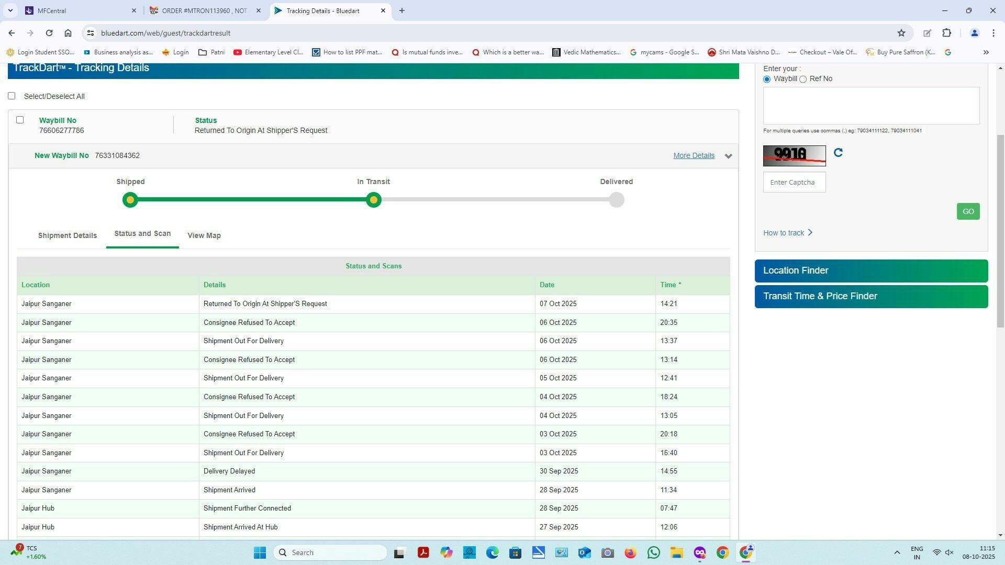Screen dimensions: 1005x565
Task: Bookmark this page with star icon
Action: coord(901,33)
